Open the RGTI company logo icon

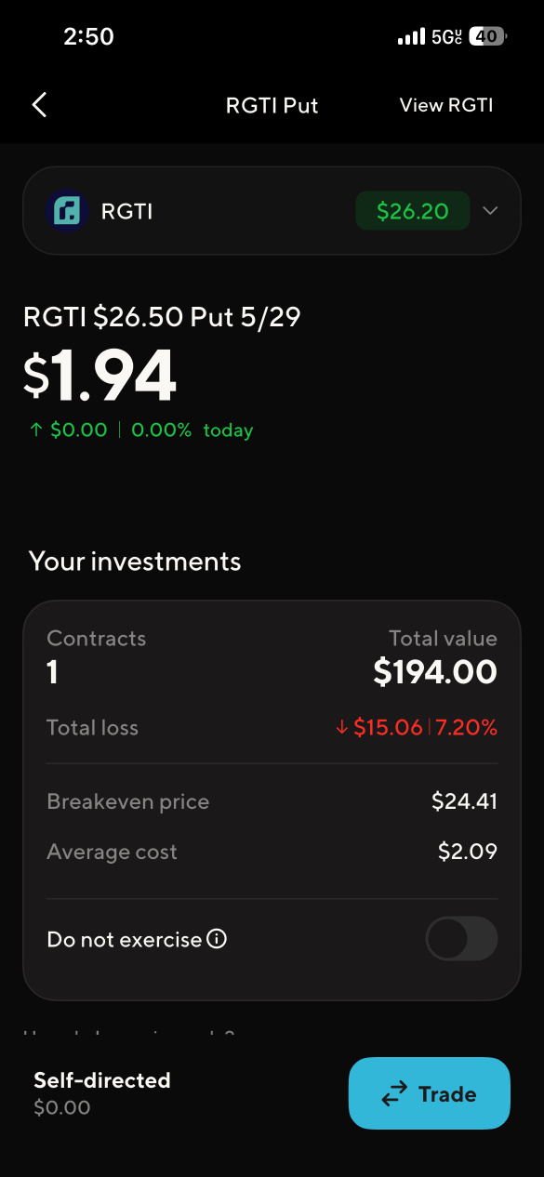pyautogui.click(x=67, y=211)
